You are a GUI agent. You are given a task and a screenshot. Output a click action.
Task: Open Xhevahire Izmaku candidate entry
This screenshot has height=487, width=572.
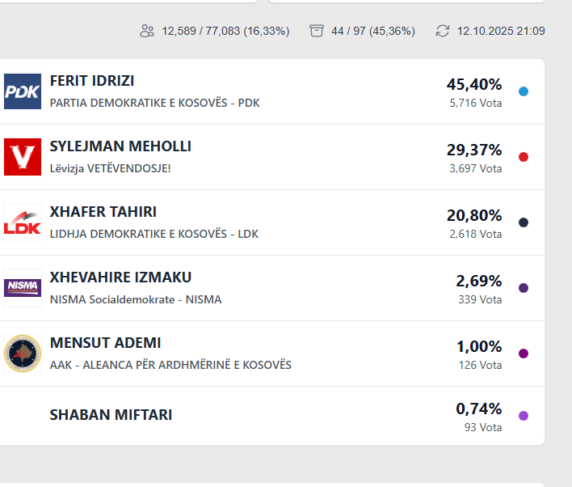[120, 277]
